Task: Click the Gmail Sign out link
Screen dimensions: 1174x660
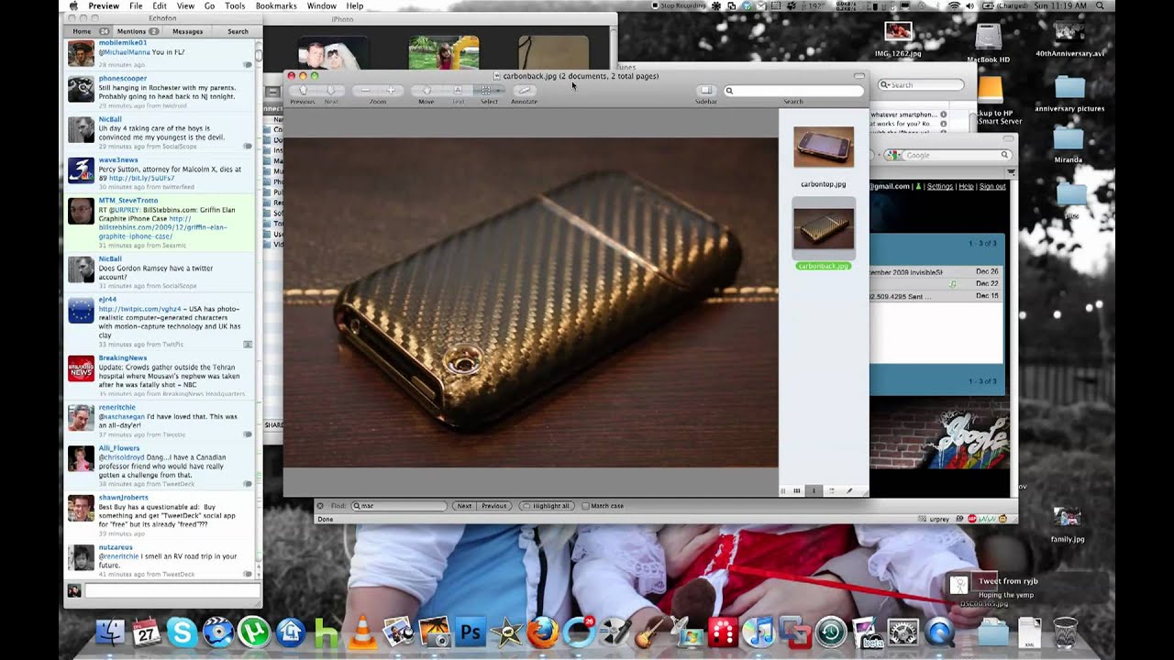Action: [992, 186]
